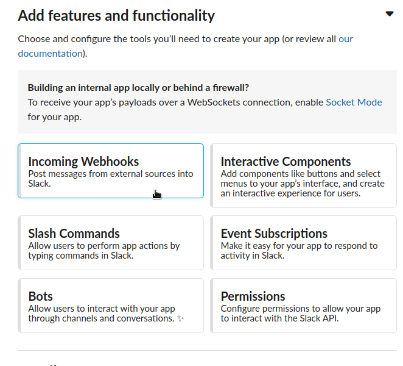Viewport: 403px width, 366px height.
Task: Open the Bots feature card
Action: (111, 306)
